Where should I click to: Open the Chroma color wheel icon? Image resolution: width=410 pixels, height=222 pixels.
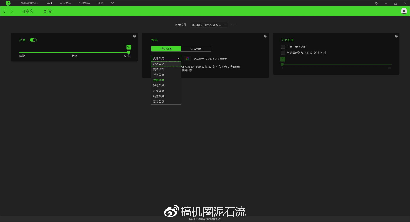(x=187, y=58)
